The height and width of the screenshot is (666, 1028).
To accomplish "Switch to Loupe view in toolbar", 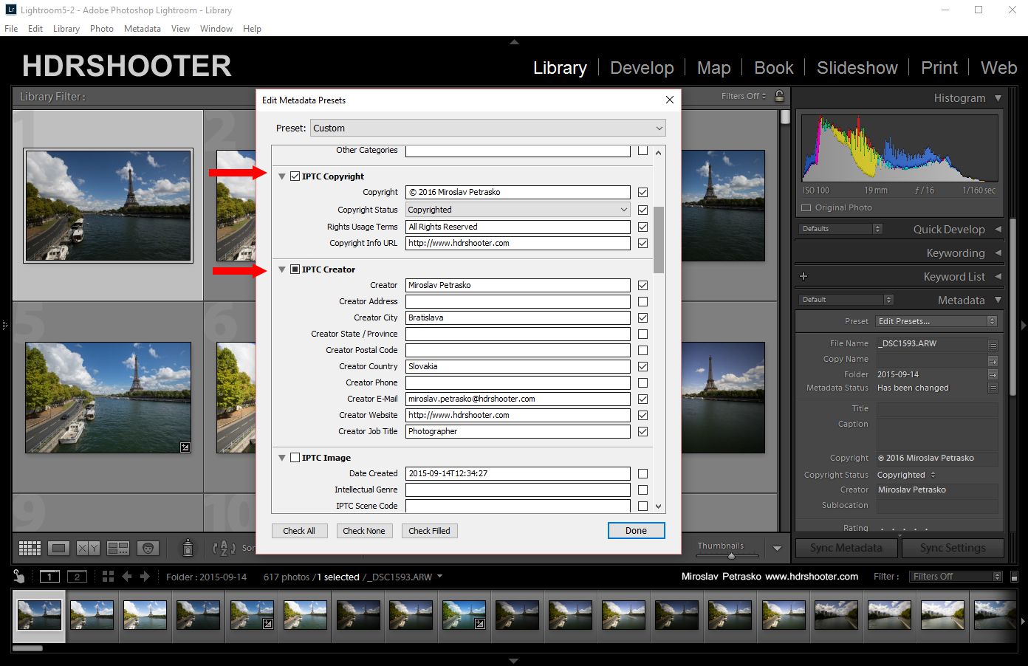I will click(59, 548).
